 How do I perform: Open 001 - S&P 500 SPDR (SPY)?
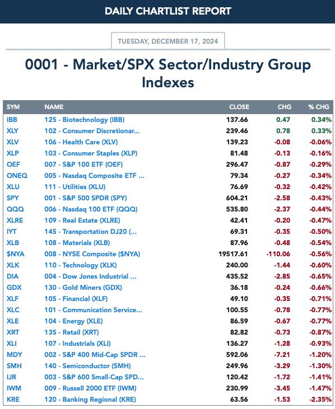[86, 198]
